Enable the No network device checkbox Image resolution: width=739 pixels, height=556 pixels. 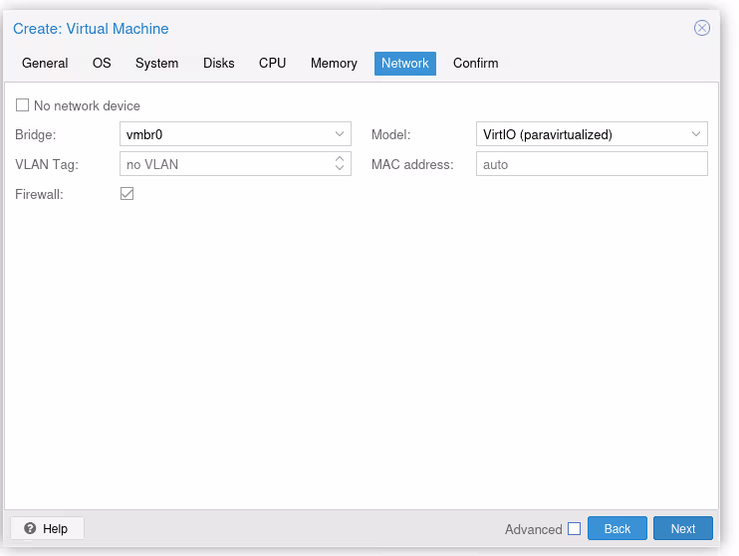pos(23,105)
